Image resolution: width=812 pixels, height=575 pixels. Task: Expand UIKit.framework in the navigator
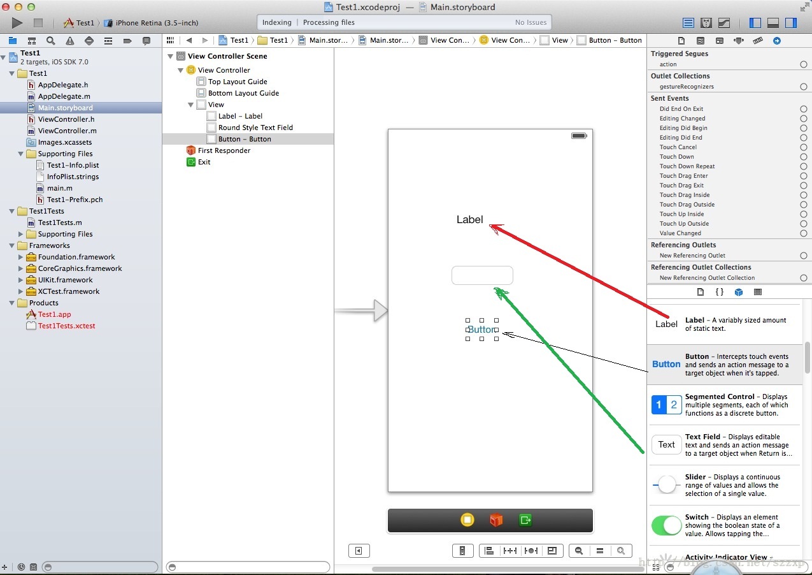click(x=21, y=280)
